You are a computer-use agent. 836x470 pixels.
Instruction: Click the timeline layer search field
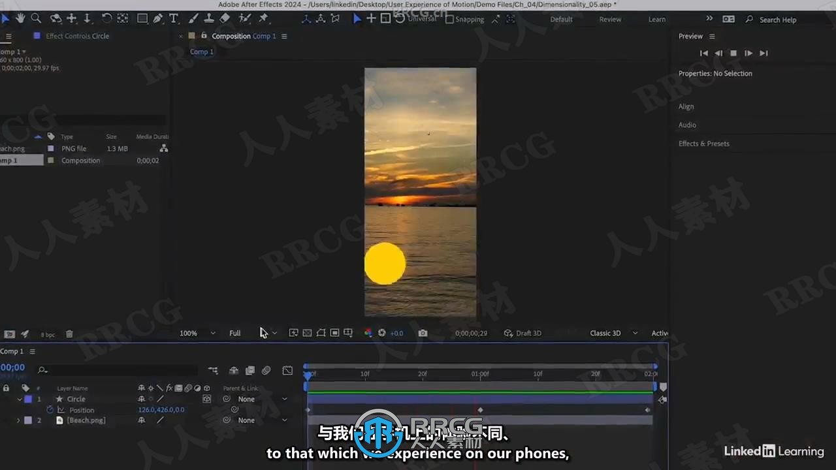(x=118, y=370)
